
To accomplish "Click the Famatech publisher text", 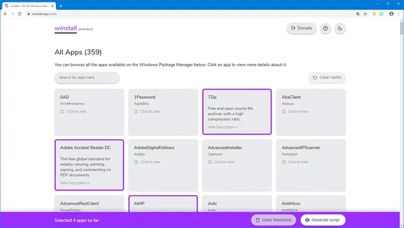I will click(290, 154).
